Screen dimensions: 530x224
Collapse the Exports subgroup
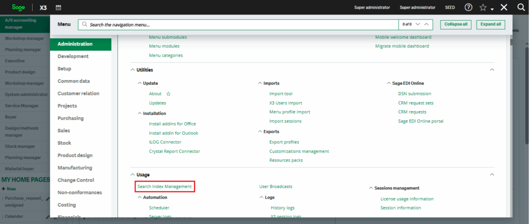pos(260,132)
